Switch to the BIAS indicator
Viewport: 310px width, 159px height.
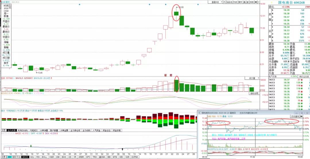tap(64, 157)
